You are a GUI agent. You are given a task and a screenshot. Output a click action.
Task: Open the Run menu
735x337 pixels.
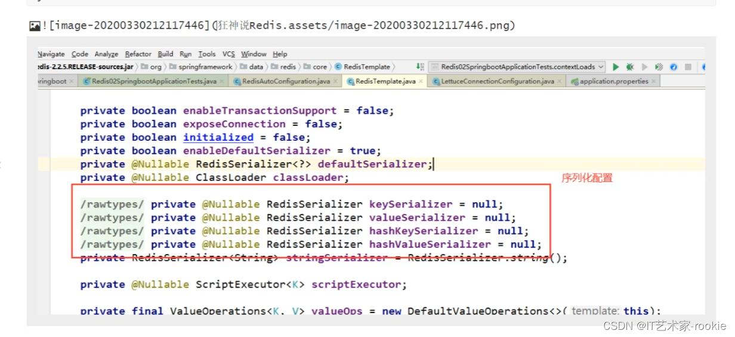(186, 54)
